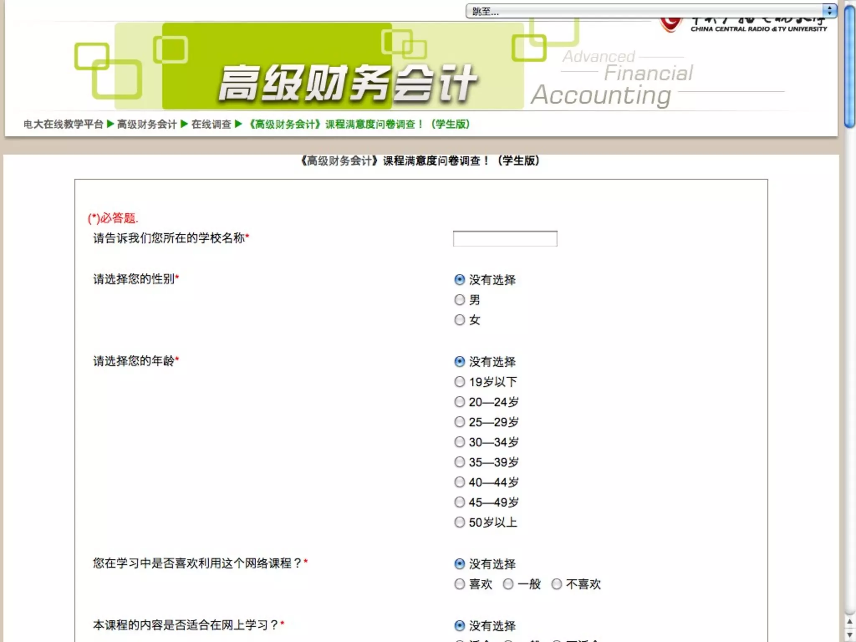Select 一般 for the network course question

tap(508, 584)
